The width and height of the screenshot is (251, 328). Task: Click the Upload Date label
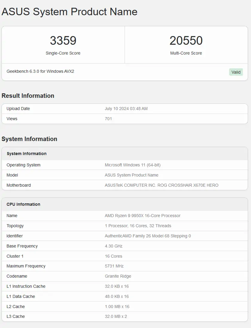18,109
